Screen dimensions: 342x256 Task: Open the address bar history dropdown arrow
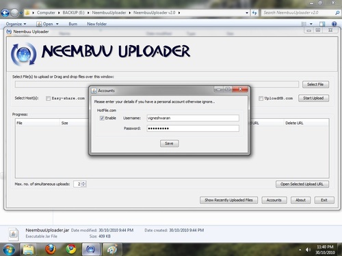click(x=247, y=13)
